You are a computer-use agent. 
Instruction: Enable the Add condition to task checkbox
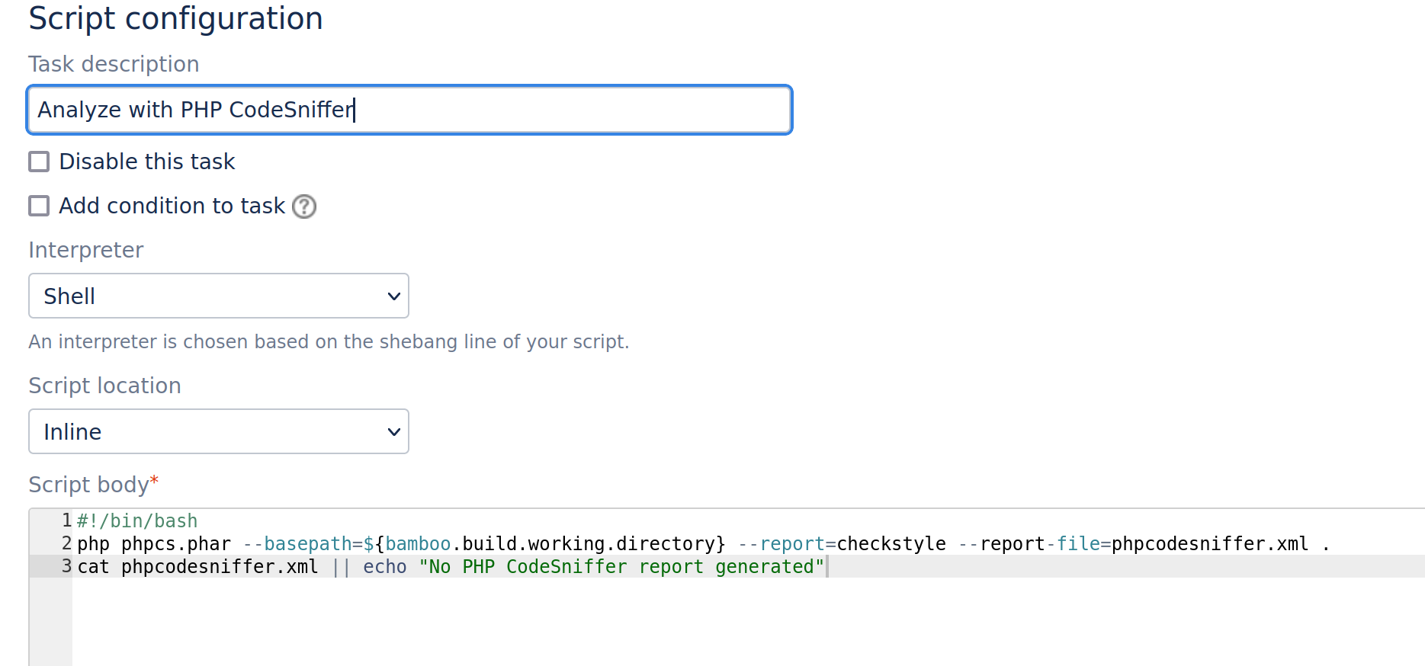click(39, 206)
